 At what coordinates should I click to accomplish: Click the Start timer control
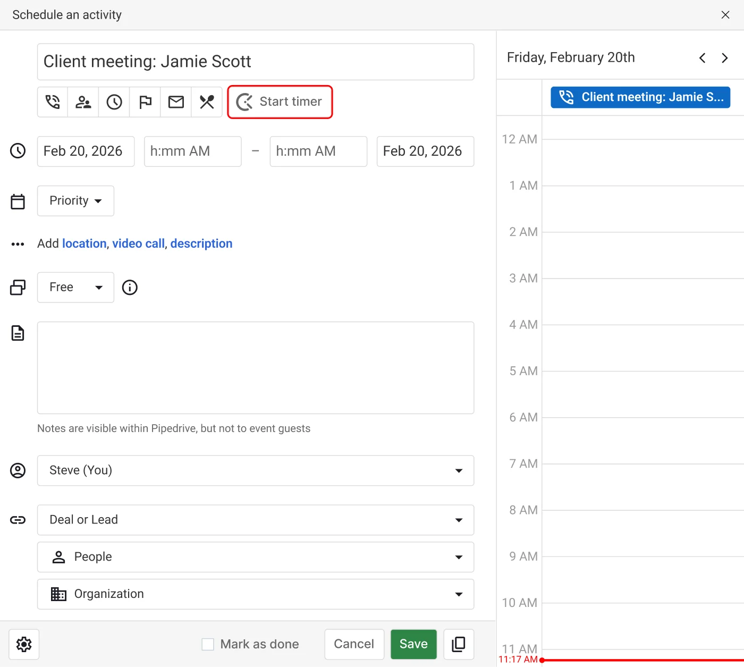click(280, 102)
